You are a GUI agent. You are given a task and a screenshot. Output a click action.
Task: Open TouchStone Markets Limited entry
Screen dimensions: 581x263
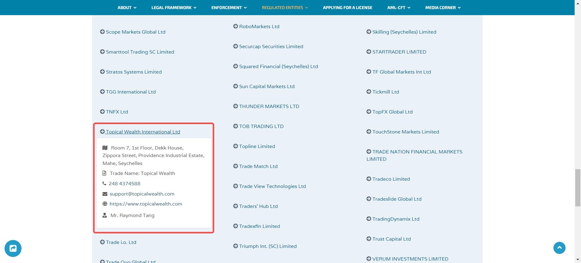[403, 132]
